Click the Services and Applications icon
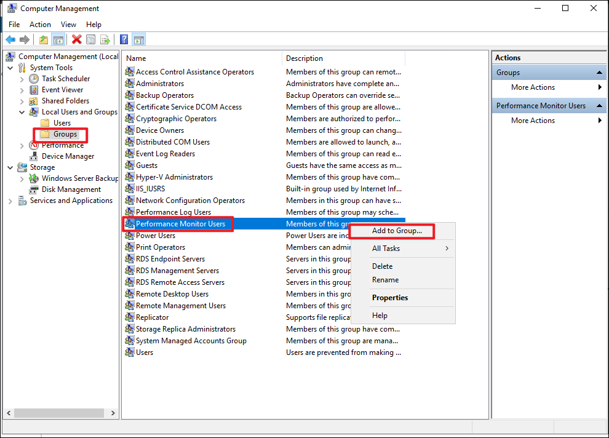This screenshot has width=609, height=438. pos(22,201)
